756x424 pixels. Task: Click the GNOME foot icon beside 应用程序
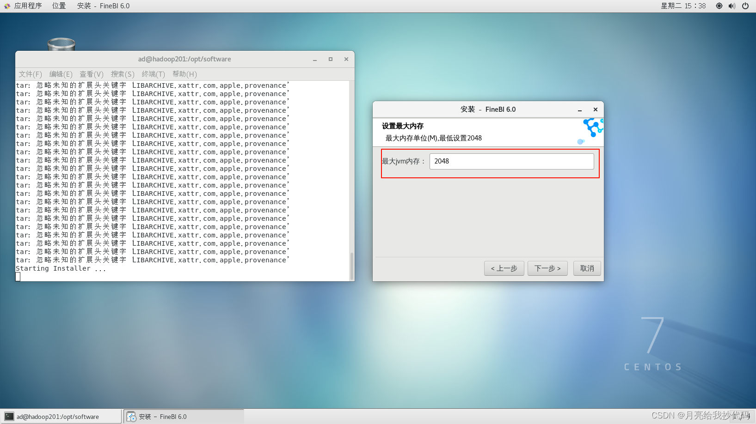tap(7, 6)
